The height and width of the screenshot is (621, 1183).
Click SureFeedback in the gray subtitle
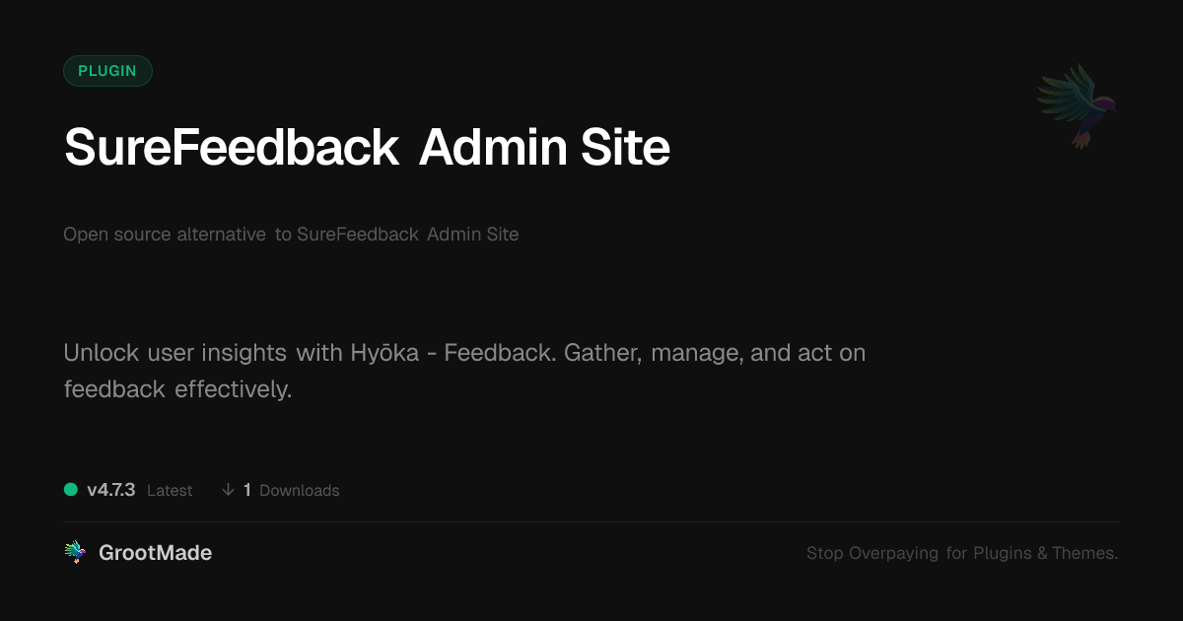coord(358,235)
